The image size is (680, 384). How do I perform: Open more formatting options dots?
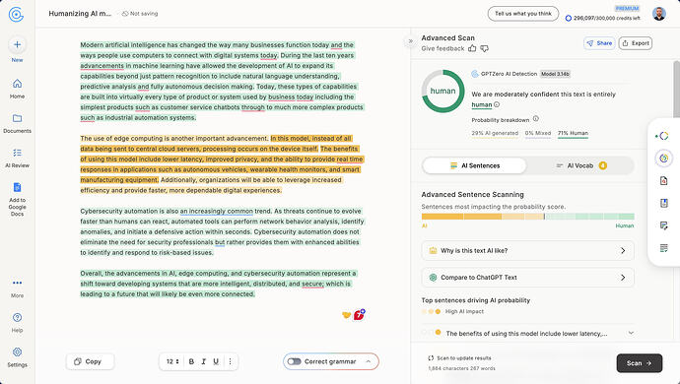click(230, 361)
